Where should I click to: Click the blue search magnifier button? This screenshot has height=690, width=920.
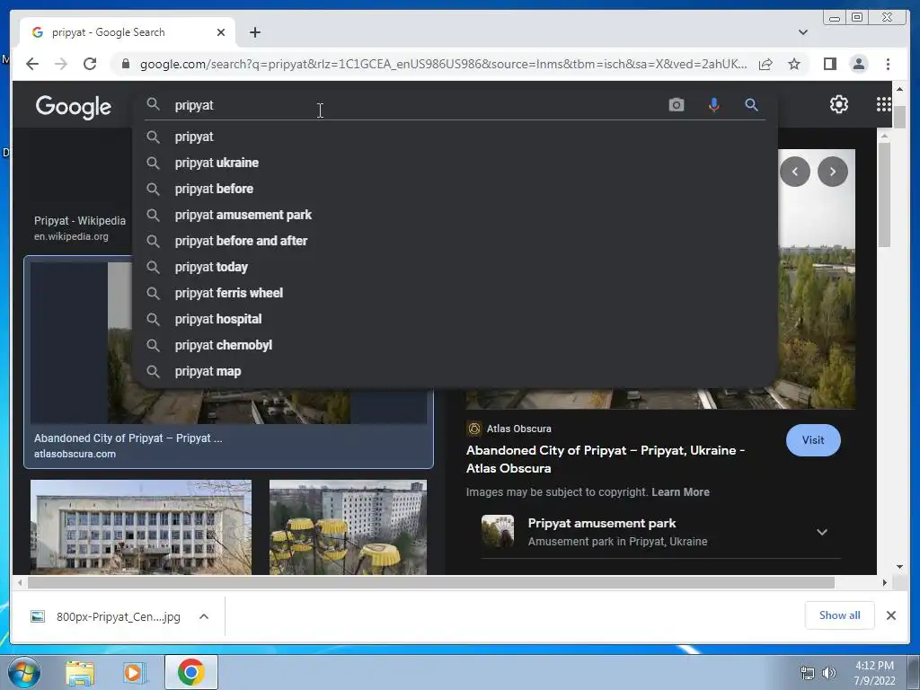coord(751,105)
